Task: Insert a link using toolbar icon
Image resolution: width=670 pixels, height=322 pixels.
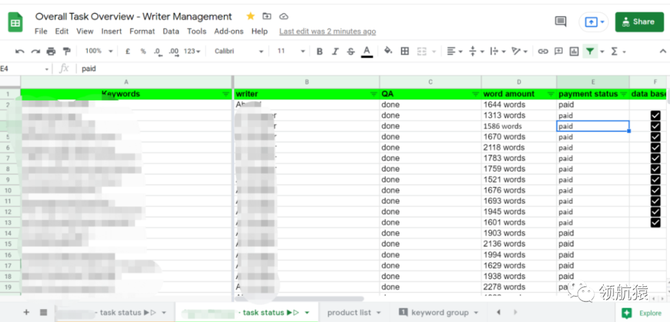Action: pyautogui.click(x=543, y=51)
